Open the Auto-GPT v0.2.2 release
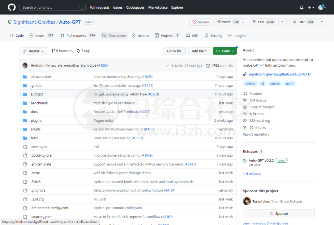The image size is (334, 225). (x=261, y=161)
